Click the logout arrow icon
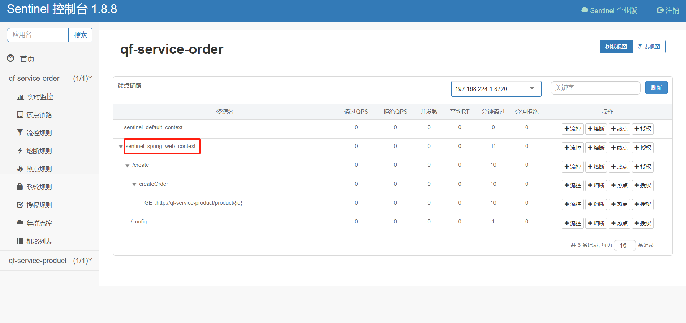This screenshot has height=323, width=686. click(660, 10)
